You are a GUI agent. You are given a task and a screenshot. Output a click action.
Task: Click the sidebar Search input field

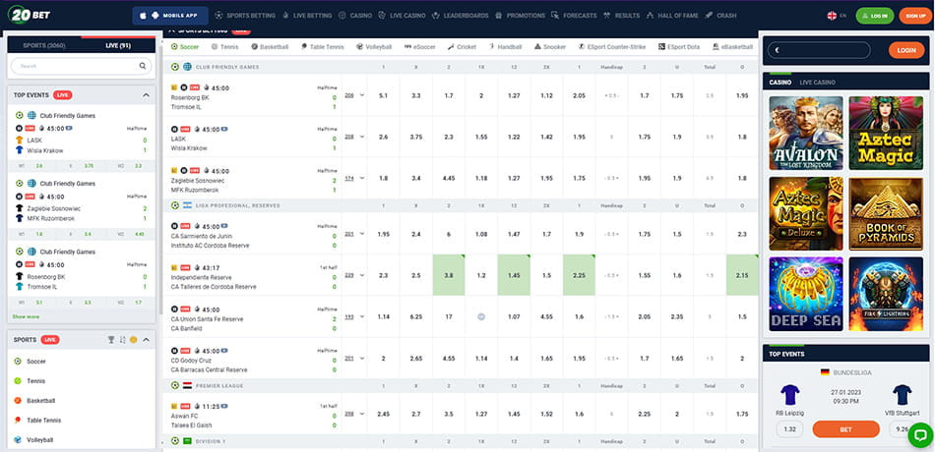point(81,66)
